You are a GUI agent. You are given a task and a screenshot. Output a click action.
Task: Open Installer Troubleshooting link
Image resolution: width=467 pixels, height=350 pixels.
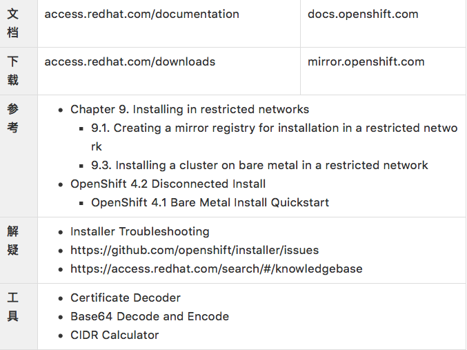140,232
